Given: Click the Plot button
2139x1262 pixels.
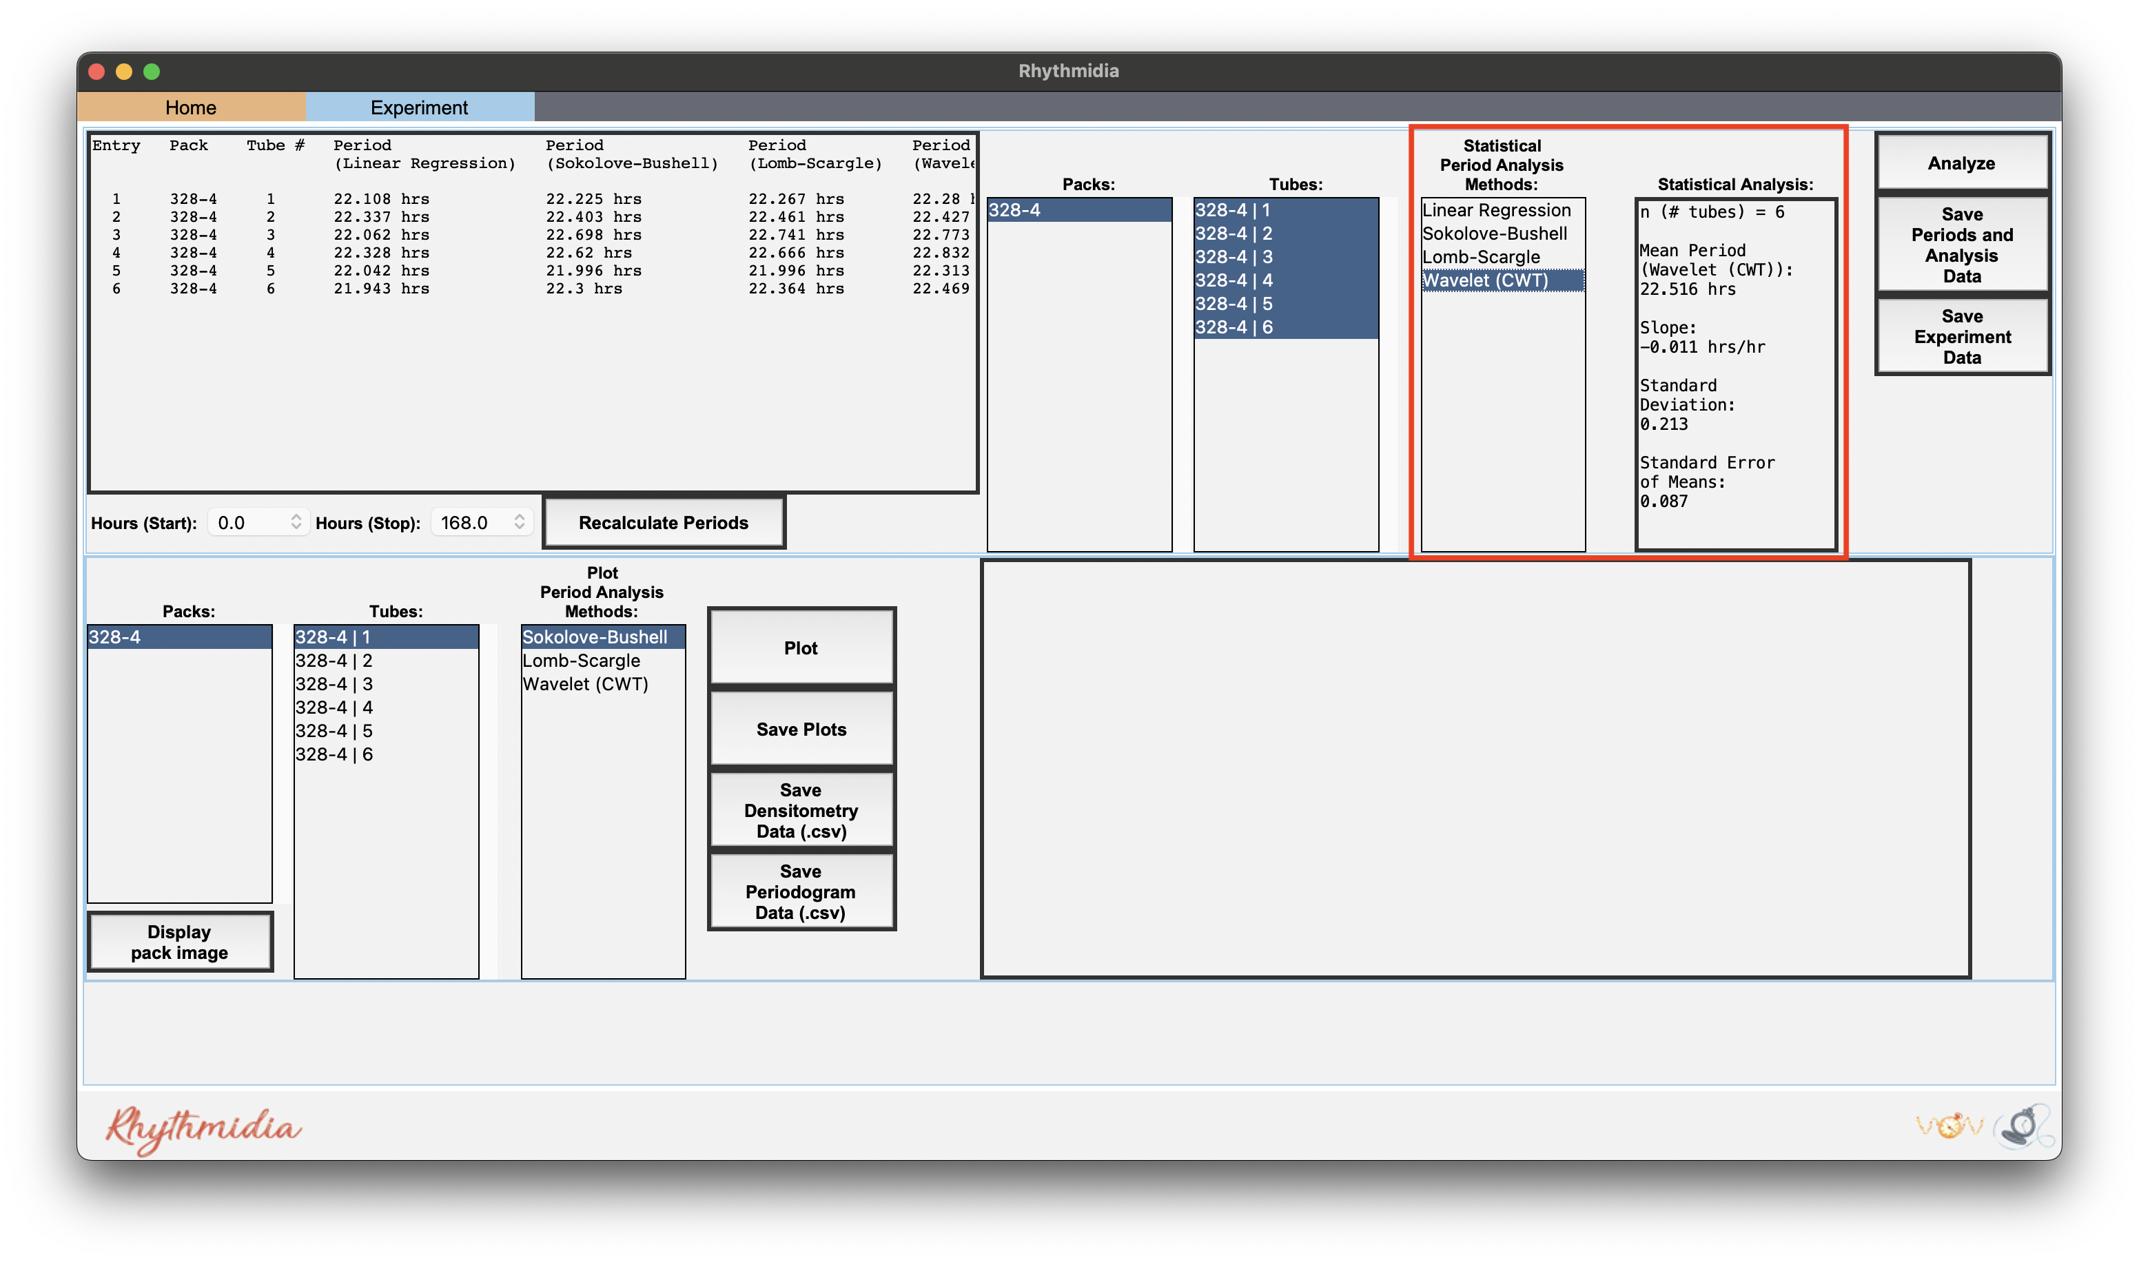Looking at the screenshot, I should [801, 648].
